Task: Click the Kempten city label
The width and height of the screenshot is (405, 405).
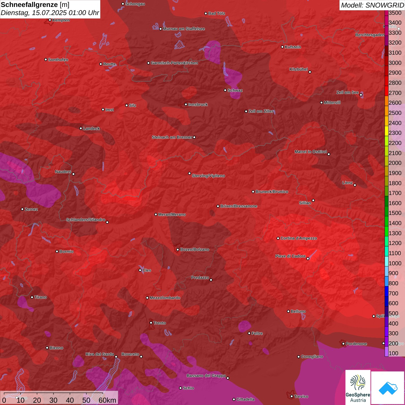Action: click(61, 20)
